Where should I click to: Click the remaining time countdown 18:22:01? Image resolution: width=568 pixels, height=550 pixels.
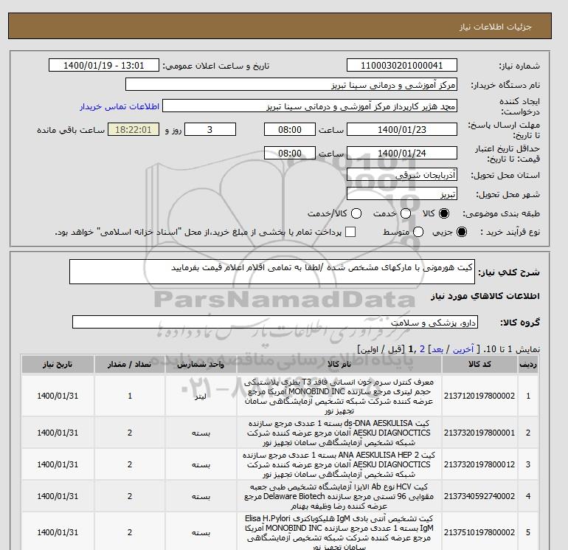(134, 129)
